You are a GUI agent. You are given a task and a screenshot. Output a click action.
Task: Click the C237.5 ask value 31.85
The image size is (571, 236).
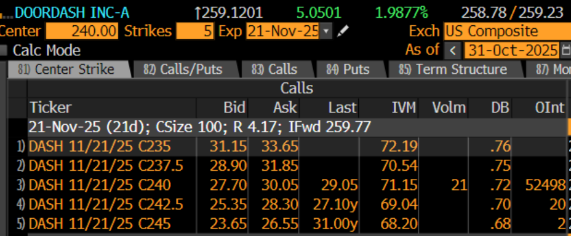pos(280,166)
